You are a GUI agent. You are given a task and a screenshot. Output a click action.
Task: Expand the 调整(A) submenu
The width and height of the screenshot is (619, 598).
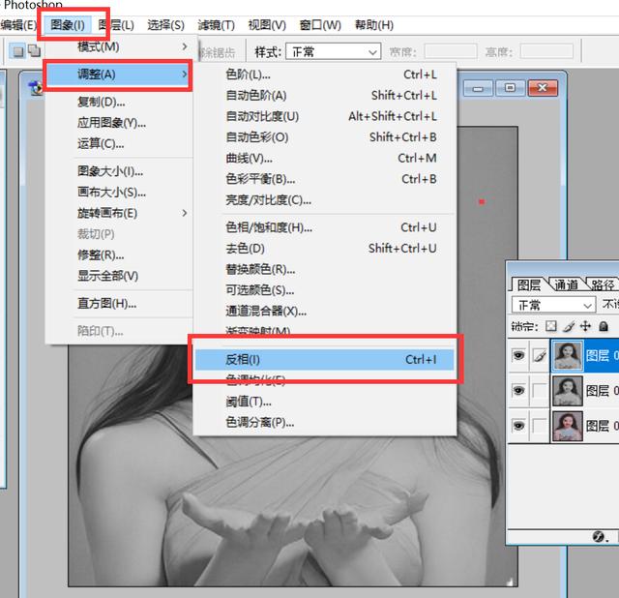[x=118, y=75]
